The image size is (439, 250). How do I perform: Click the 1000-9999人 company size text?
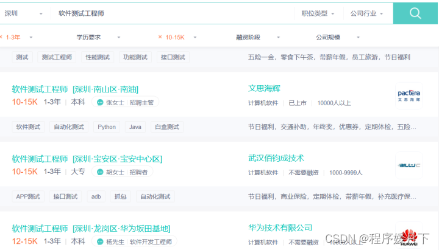(x=346, y=173)
